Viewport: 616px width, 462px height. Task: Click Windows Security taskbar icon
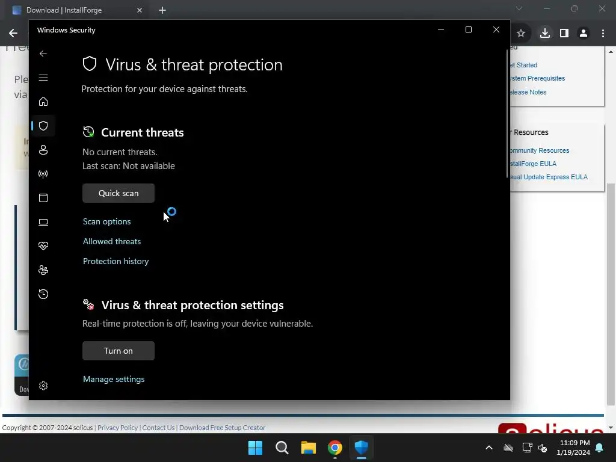362,448
